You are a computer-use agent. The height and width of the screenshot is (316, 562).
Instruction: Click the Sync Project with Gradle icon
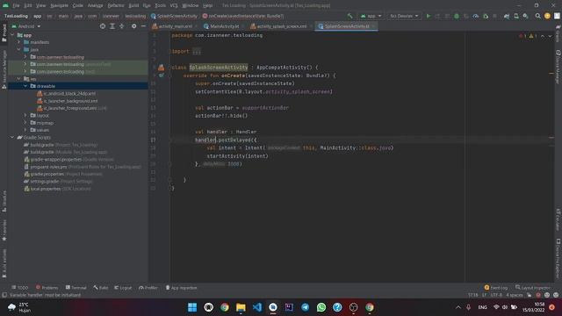click(x=507, y=16)
